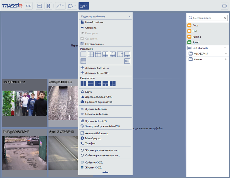
Task: Open Журнал ActivePOS
Action: click(96, 121)
